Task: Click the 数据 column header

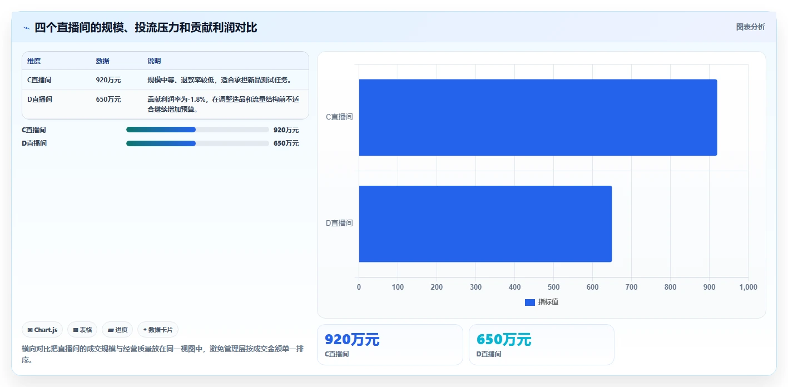Action: pyautogui.click(x=102, y=61)
